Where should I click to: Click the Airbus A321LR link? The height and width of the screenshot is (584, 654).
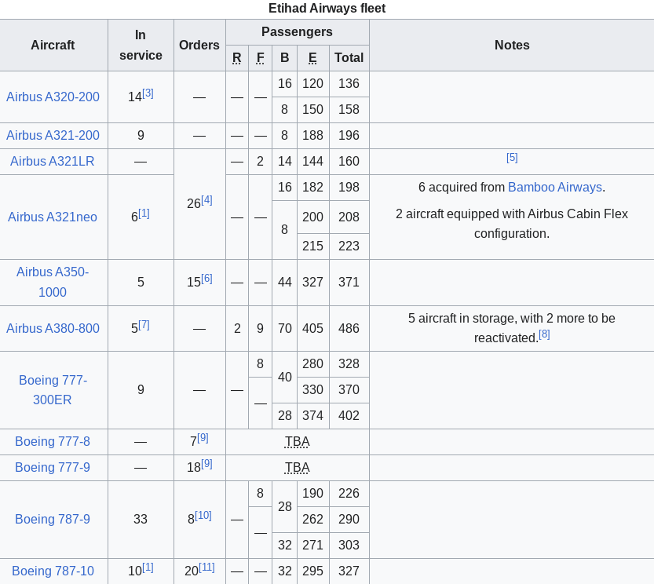click(x=53, y=161)
